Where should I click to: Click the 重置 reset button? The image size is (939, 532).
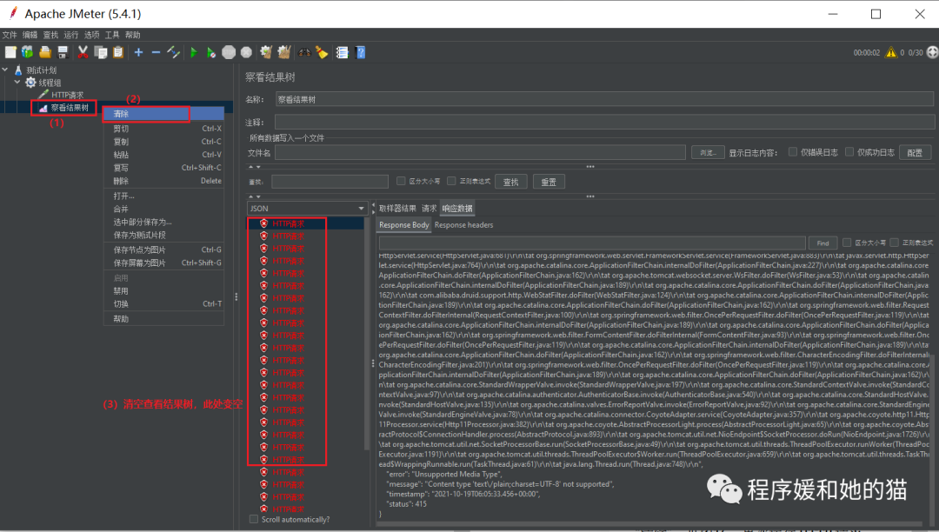549,182
